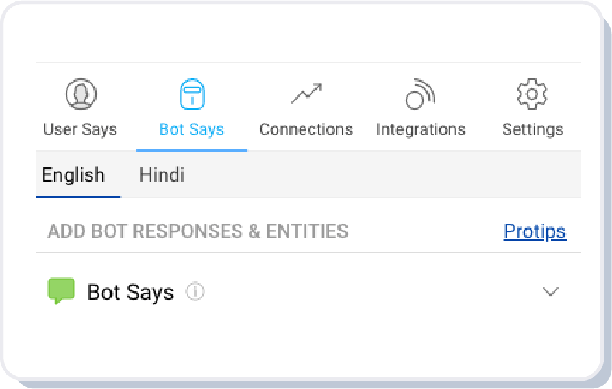The height and width of the screenshot is (389, 612).
Task: Click the Integrations signal icon
Action: point(420,95)
